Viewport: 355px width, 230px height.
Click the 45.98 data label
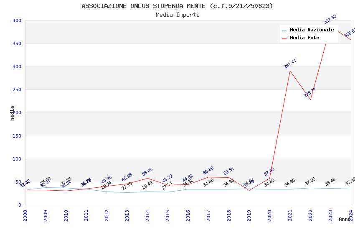pyautogui.click(x=127, y=177)
